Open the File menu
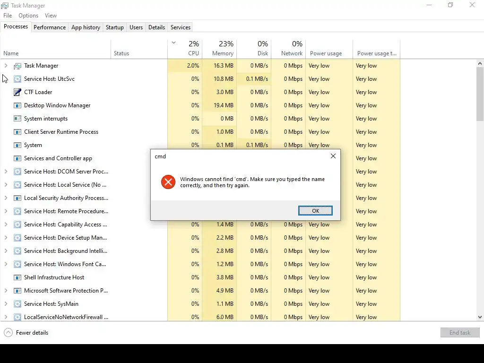 coord(8,16)
